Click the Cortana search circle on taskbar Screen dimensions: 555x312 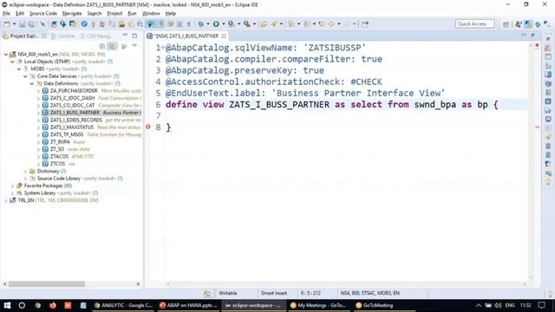[22, 305]
